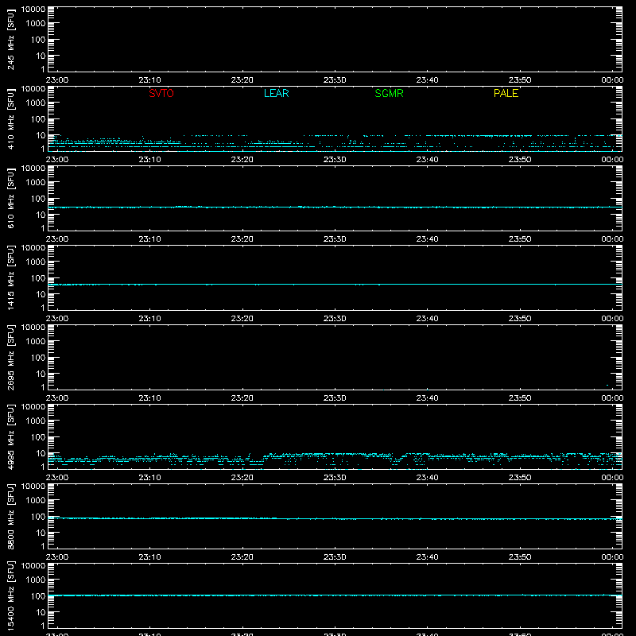Click the 1000 tick on 410 MHz axis

point(36,103)
